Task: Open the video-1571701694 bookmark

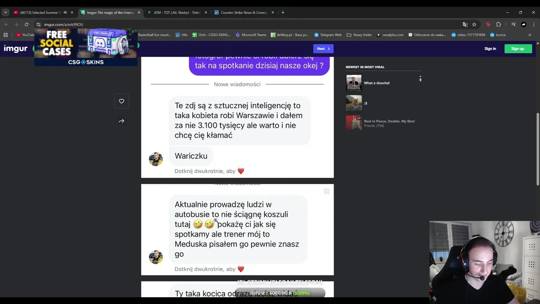Action: click(468, 35)
